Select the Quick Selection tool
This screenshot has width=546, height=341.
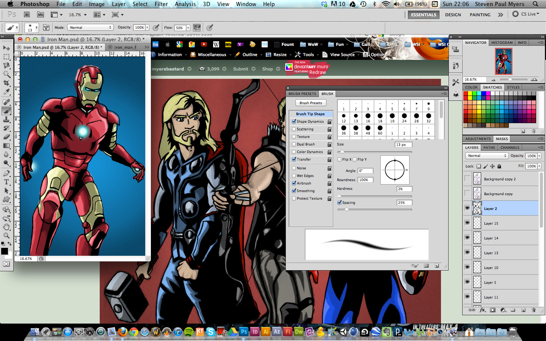6,74
